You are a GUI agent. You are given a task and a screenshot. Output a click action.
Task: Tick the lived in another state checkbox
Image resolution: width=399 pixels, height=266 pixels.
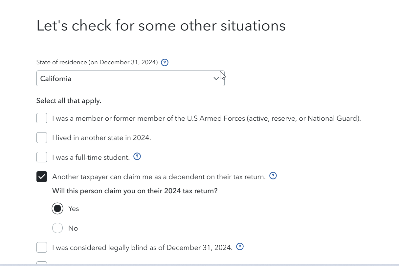[42, 138]
